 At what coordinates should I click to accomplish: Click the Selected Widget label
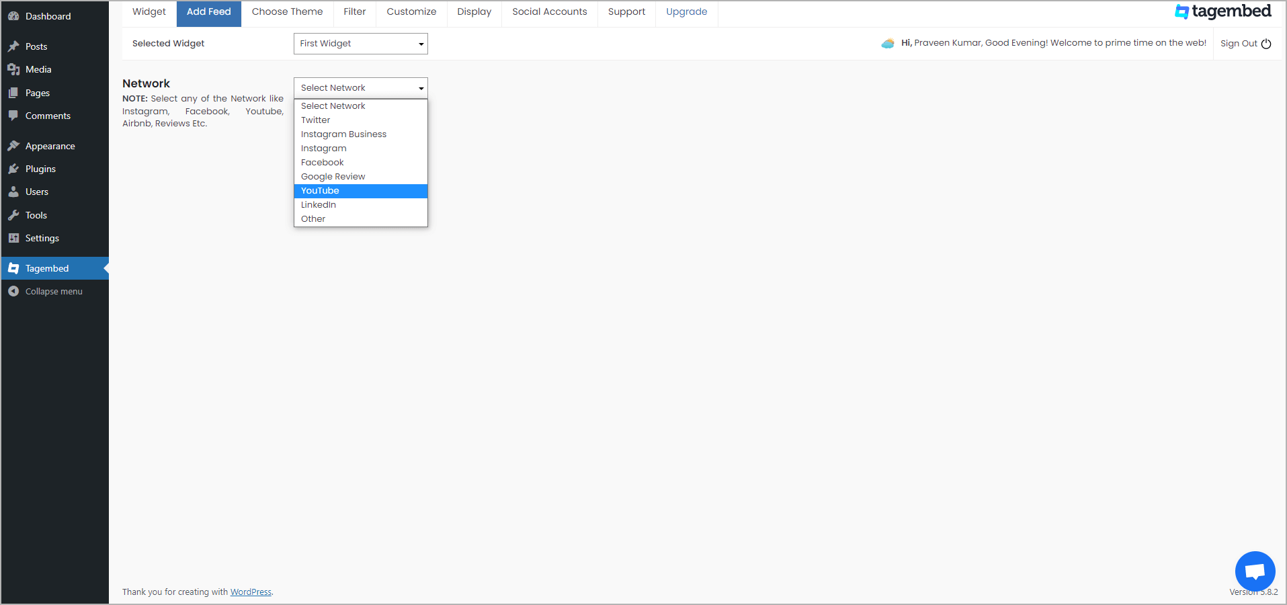click(x=168, y=44)
